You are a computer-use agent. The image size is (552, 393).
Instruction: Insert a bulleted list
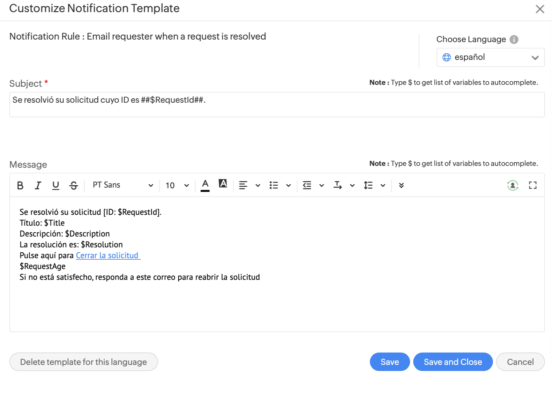click(x=274, y=185)
